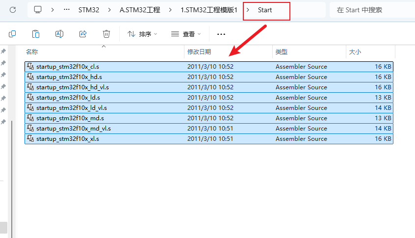Select file startup_stm32f10x_hd_vl.s
This screenshot has width=415, height=238.
click(209, 87)
